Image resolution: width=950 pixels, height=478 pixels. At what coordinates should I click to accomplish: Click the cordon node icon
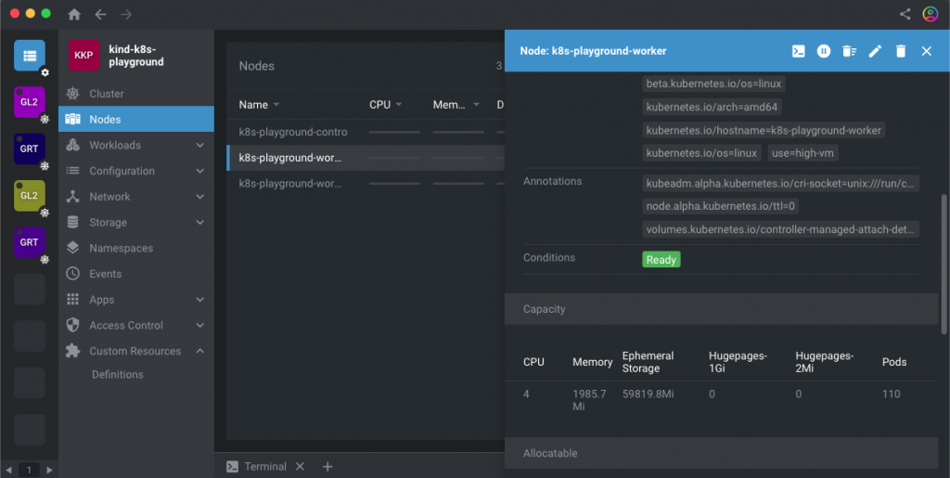point(824,51)
